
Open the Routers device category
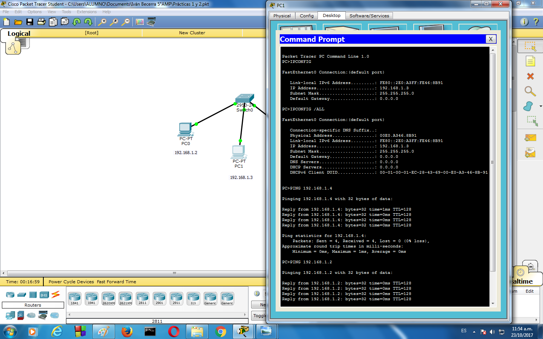point(10,295)
